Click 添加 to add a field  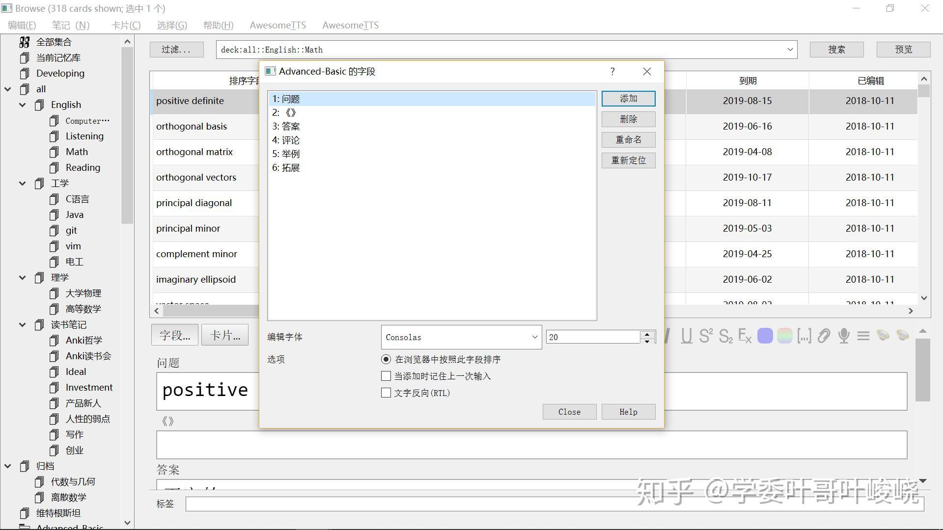(628, 99)
